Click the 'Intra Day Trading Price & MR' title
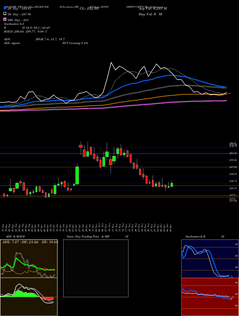The height and width of the screenshot is (316, 239). click(x=88, y=237)
